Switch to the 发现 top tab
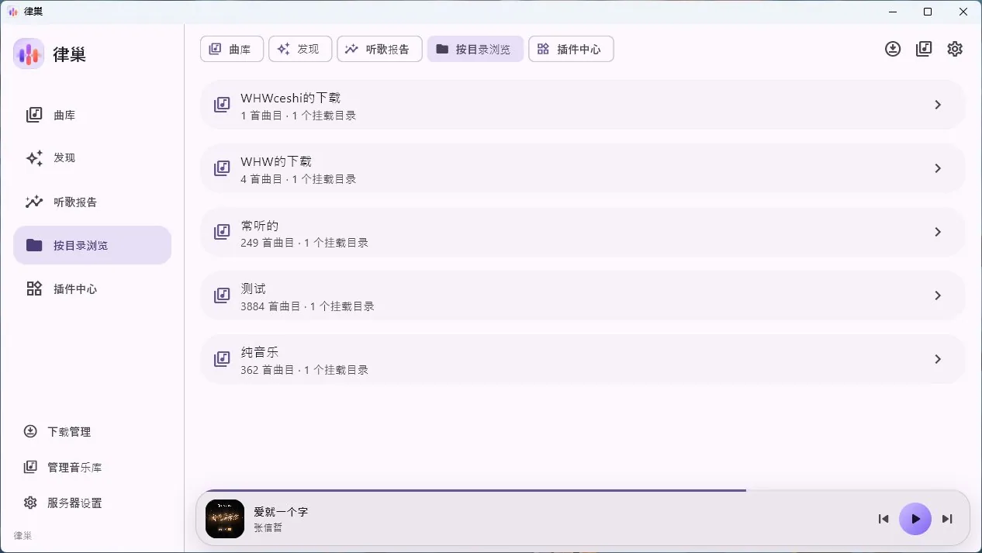Viewport: 982px width, 553px height. (x=300, y=49)
